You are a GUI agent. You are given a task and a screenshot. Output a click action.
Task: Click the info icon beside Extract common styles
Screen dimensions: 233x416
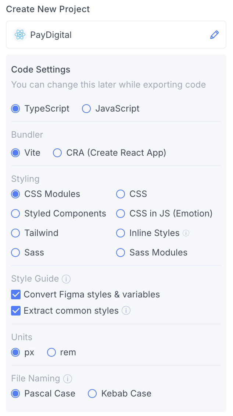(x=126, y=311)
